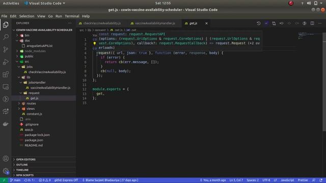The height and width of the screenshot is (183, 326).
Task: Click the split editor right icon
Action: [x=312, y=23]
